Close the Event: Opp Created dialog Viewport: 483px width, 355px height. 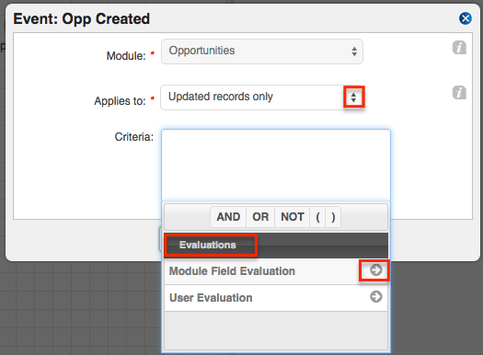[466, 18]
